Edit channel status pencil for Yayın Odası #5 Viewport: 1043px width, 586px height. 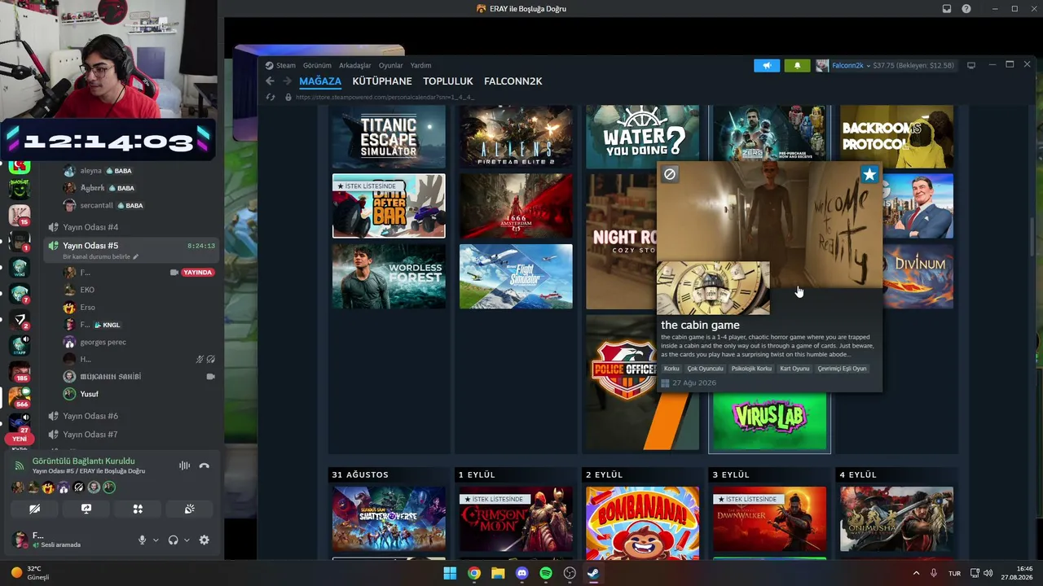point(136,257)
